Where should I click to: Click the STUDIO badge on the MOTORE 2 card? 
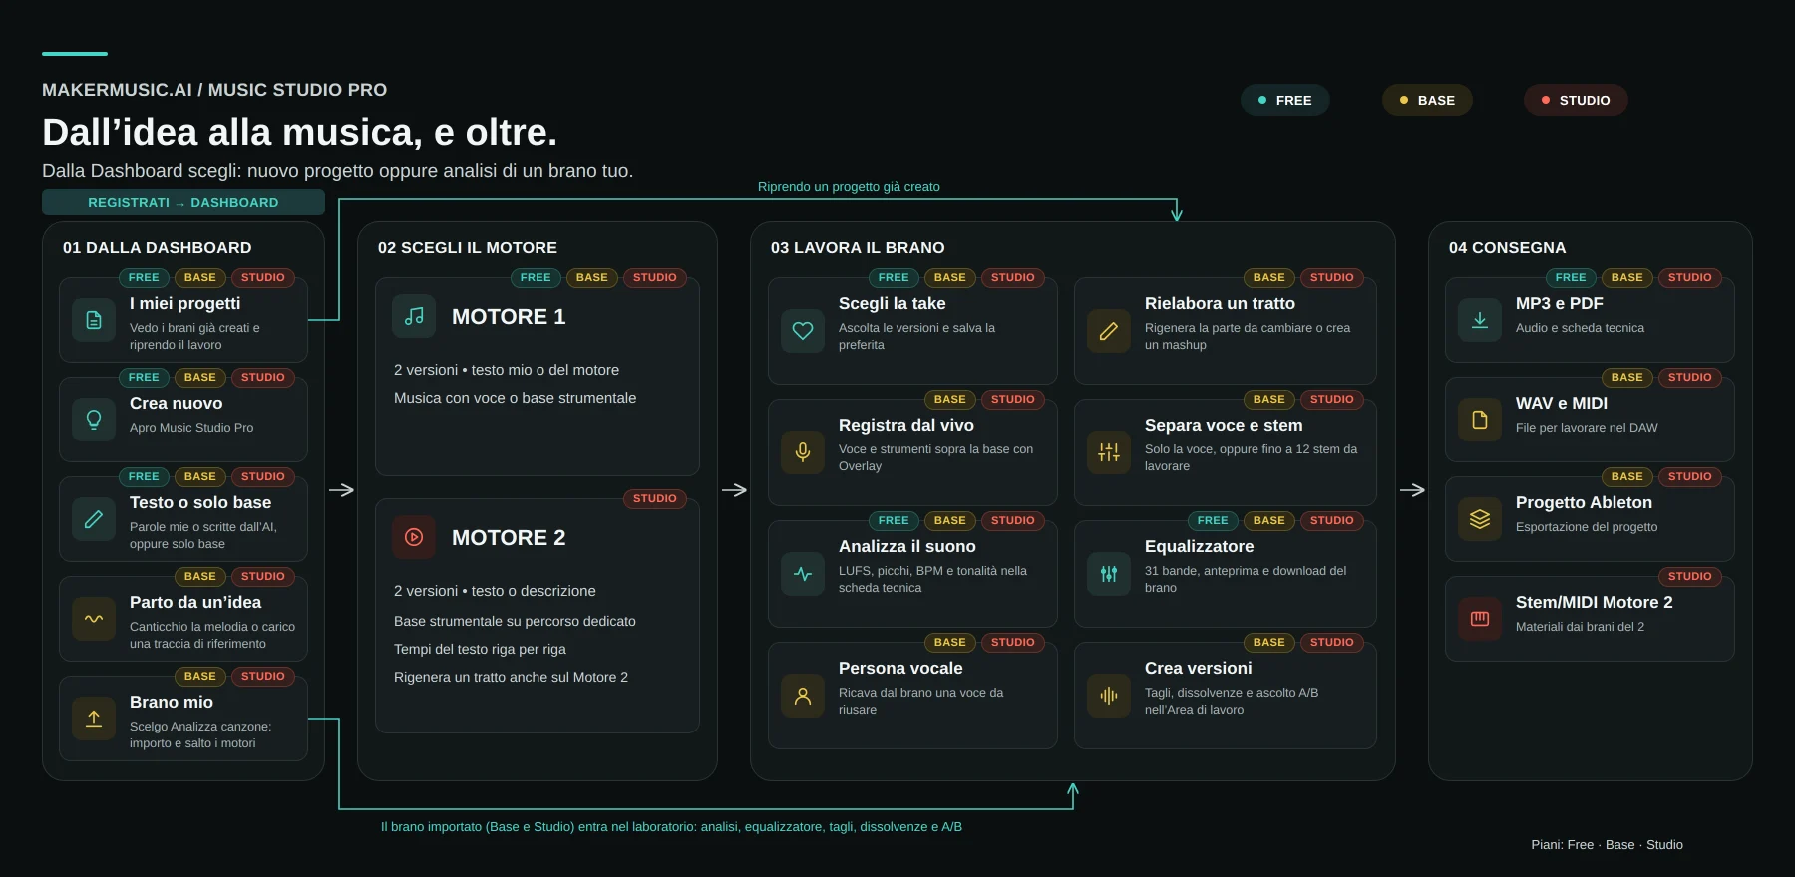[x=655, y=498]
